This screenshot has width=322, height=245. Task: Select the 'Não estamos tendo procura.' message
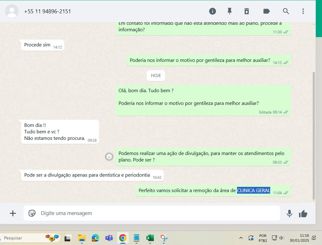tap(60, 132)
